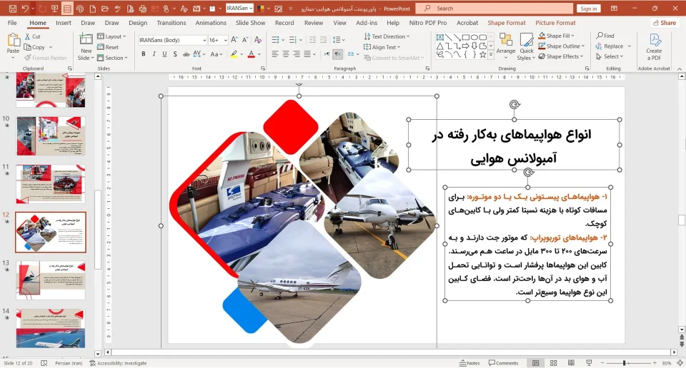Image resolution: width=686 pixels, height=368 pixels.
Task: Decrease list indent level
Action: [312, 40]
